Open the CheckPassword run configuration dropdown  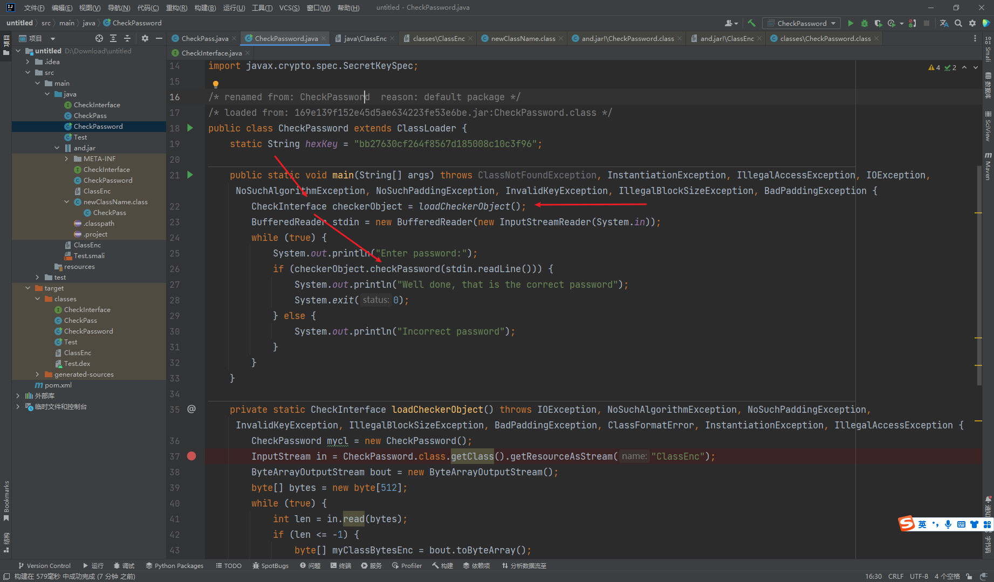(x=801, y=23)
